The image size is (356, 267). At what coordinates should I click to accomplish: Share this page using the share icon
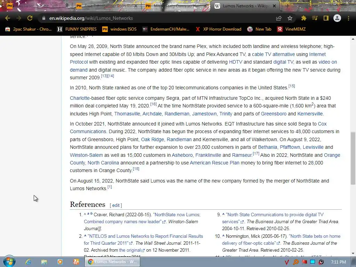tap(279, 18)
